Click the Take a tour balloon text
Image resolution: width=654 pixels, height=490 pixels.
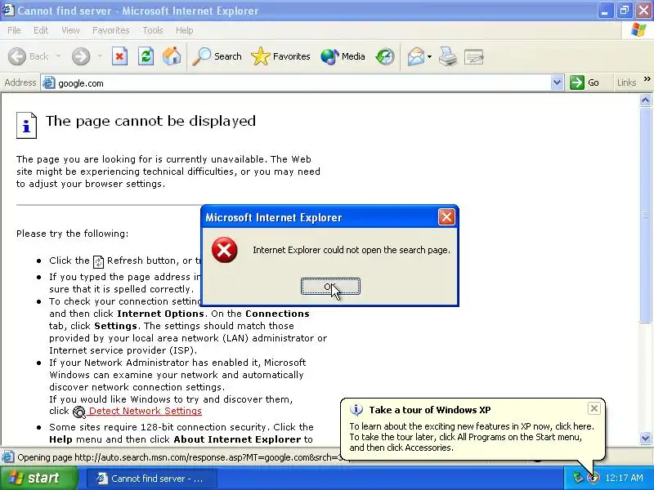(472, 437)
